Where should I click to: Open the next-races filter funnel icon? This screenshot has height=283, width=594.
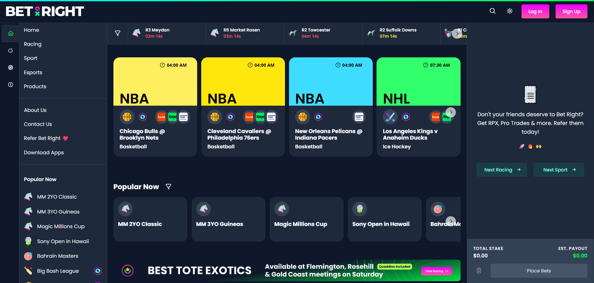click(118, 33)
